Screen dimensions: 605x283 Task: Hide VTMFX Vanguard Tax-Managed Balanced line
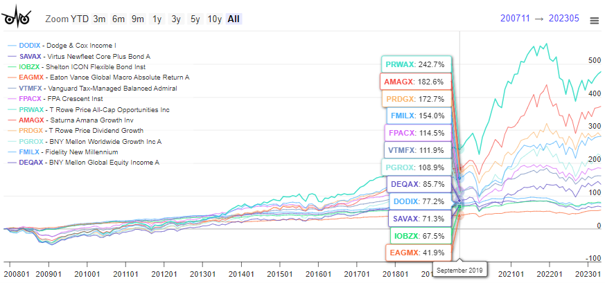coord(90,88)
